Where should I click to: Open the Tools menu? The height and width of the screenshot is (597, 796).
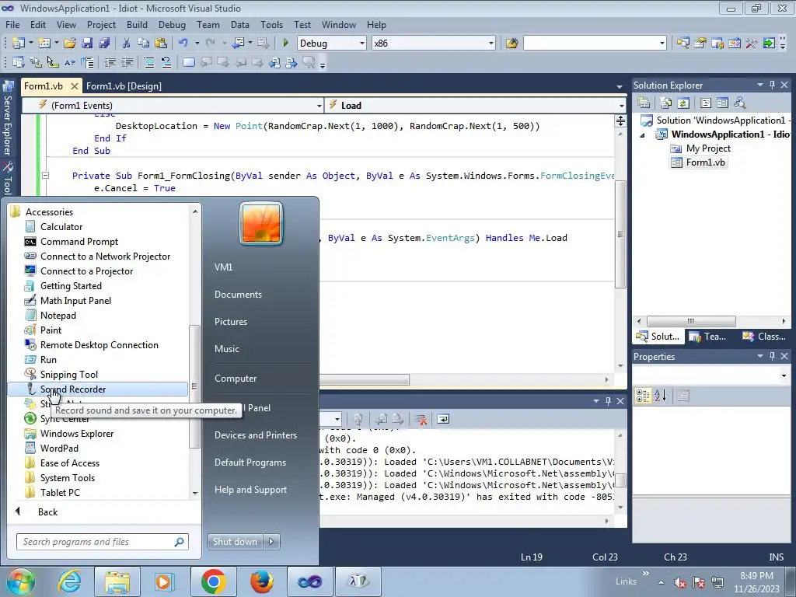(x=271, y=24)
